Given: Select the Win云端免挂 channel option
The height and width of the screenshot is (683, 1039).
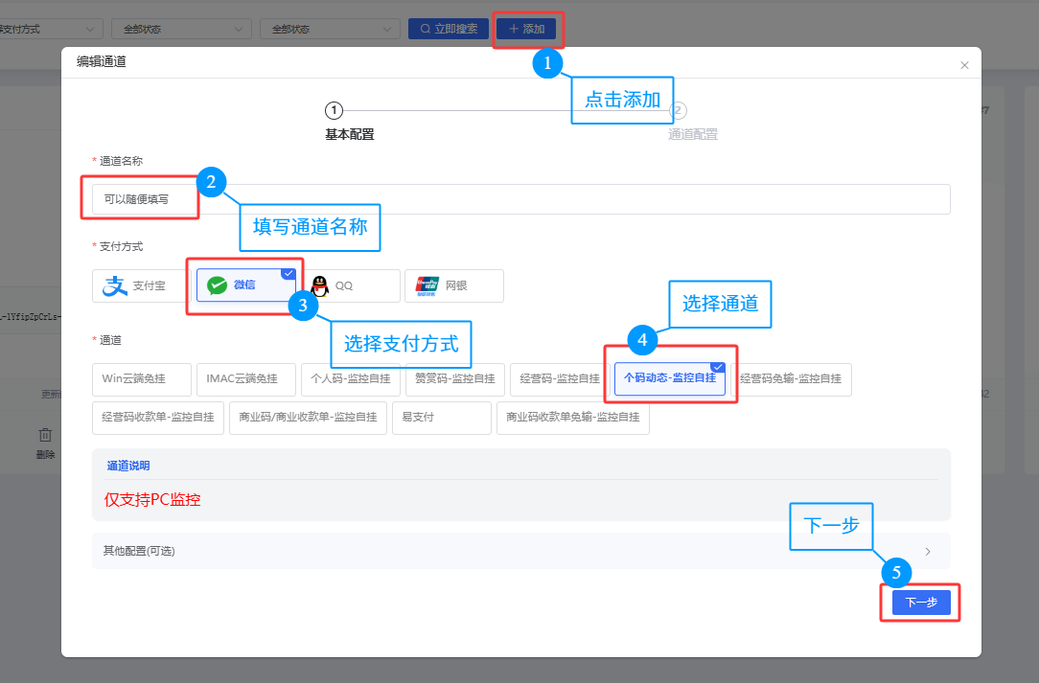Looking at the screenshot, I should [x=142, y=379].
